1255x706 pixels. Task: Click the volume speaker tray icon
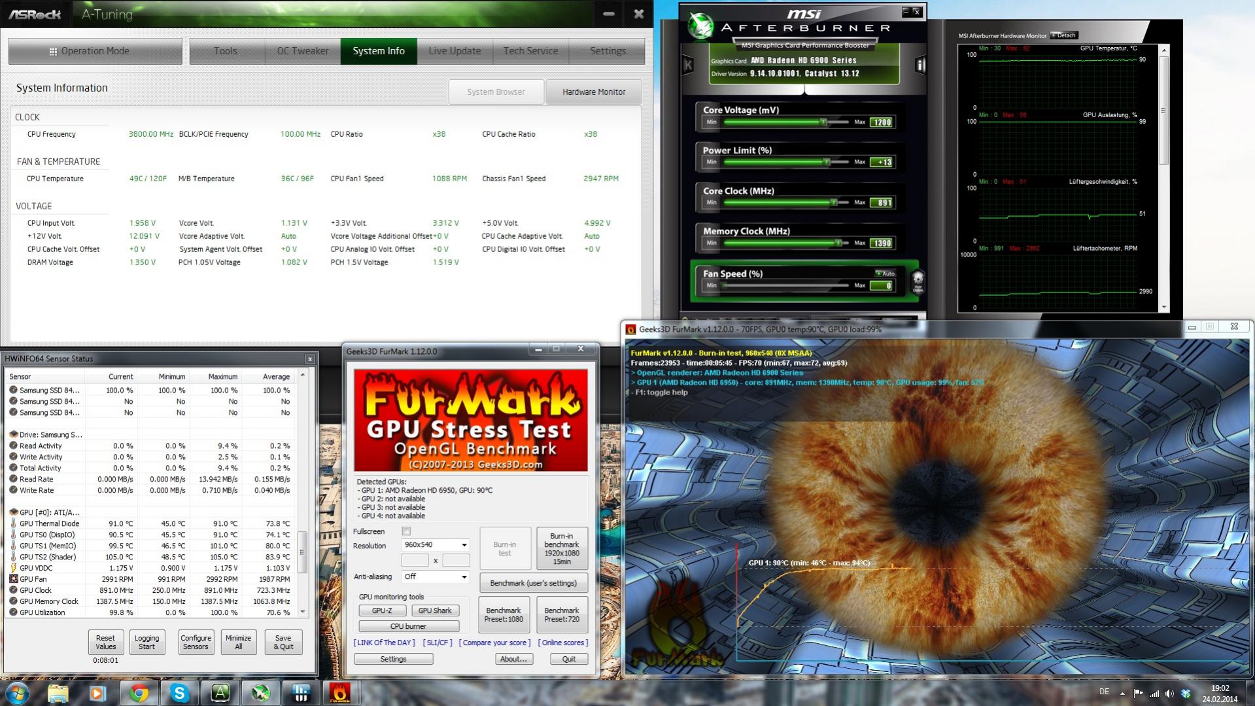pyautogui.click(x=1169, y=693)
